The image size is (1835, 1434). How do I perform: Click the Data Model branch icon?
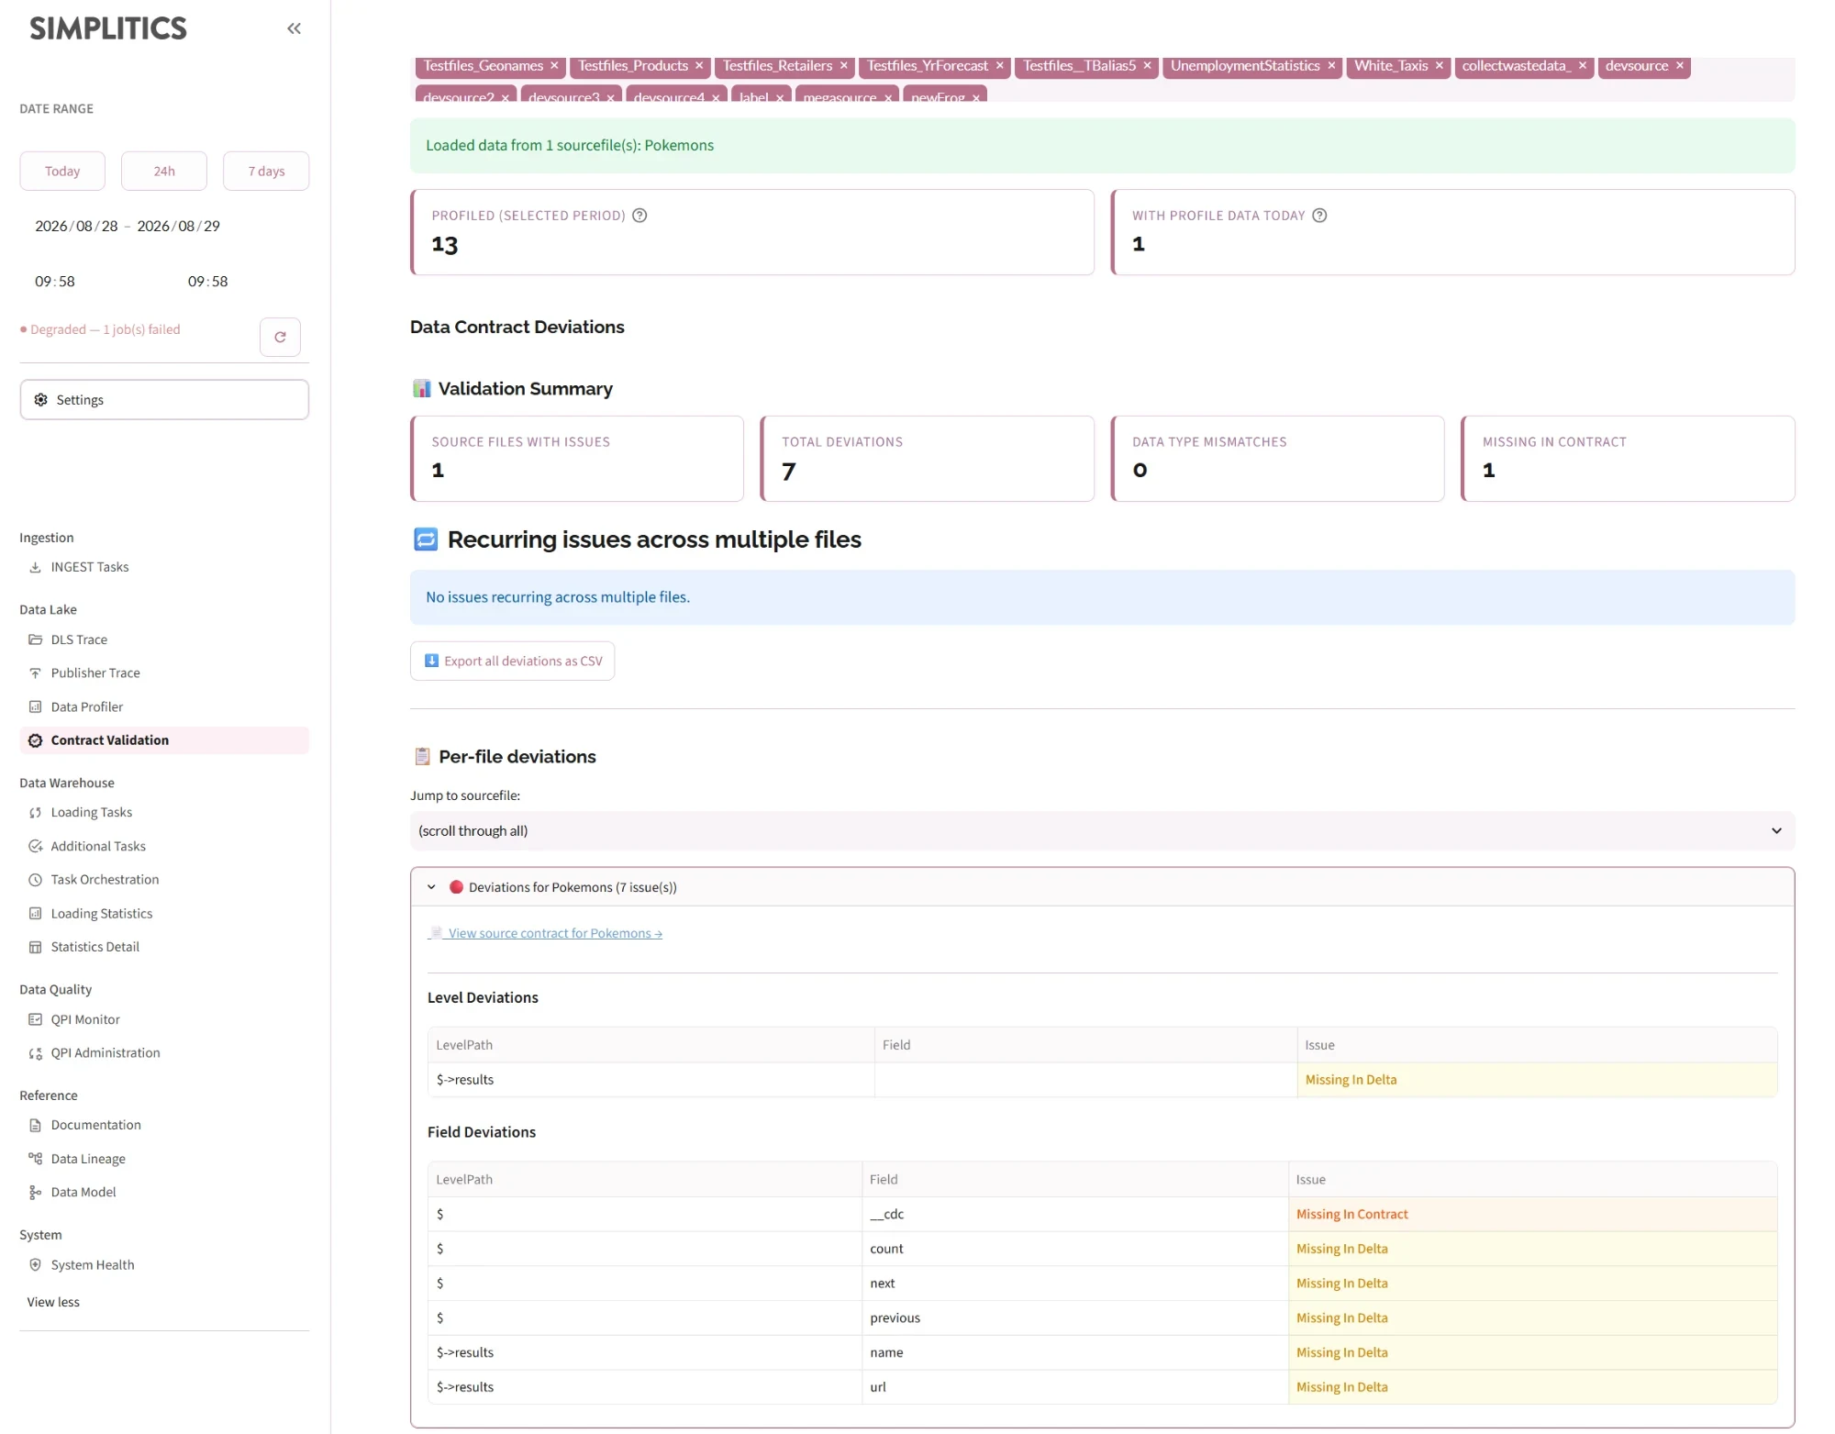[x=36, y=1192]
